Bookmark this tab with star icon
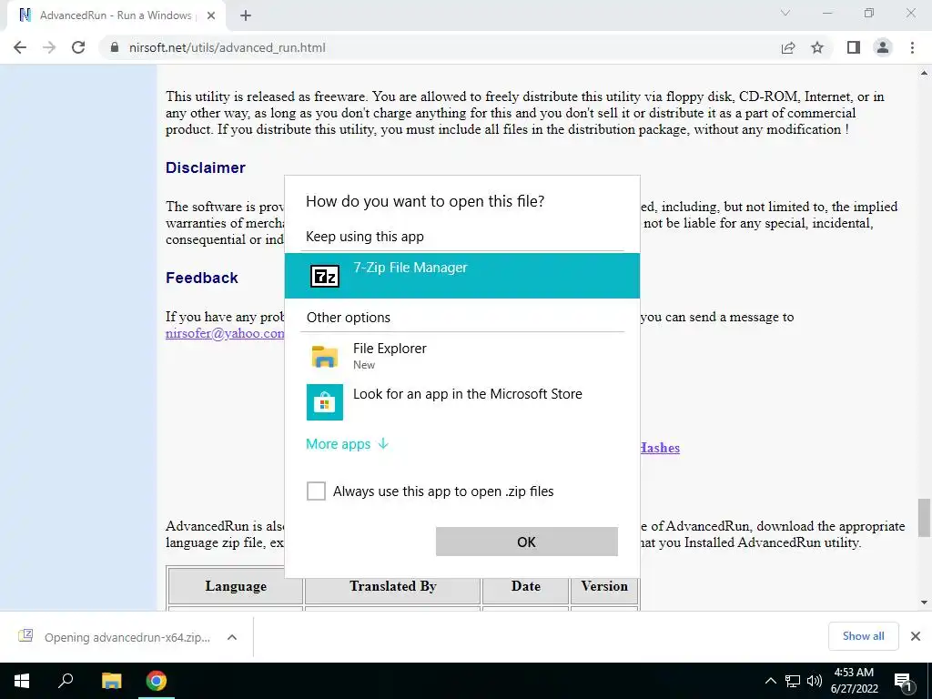Image resolution: width=932 pixels, height=699 pixels. pos(817,47)
